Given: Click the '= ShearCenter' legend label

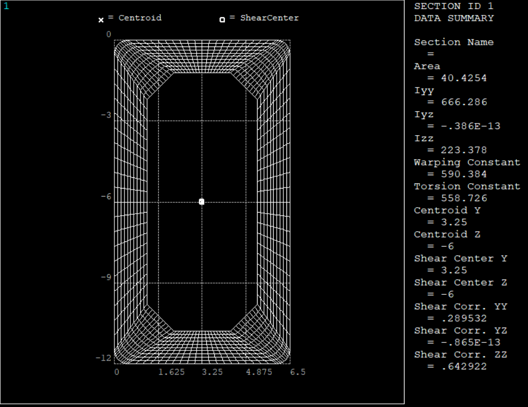Looking at the screenshot, I should click(265, 18).
